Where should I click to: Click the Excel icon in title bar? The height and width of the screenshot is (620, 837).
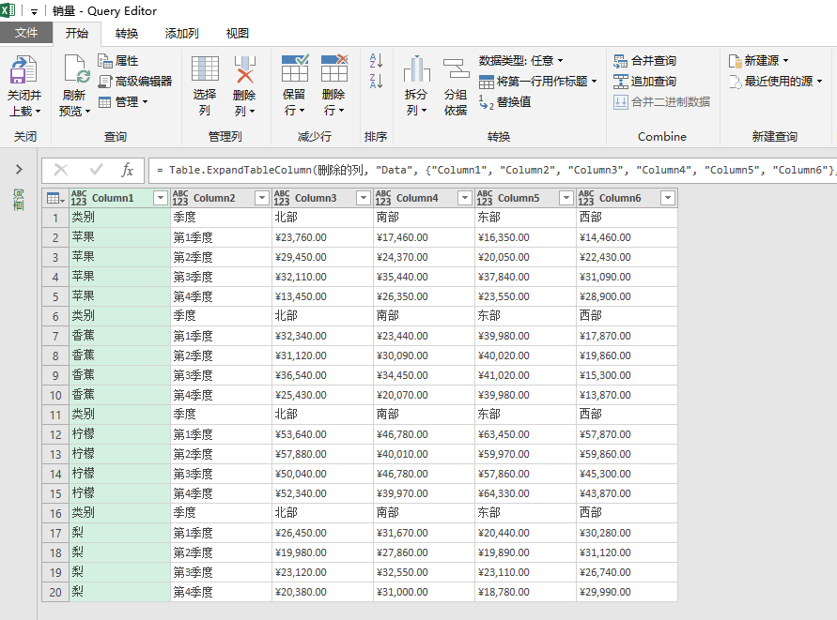click(x=8, y=10)
